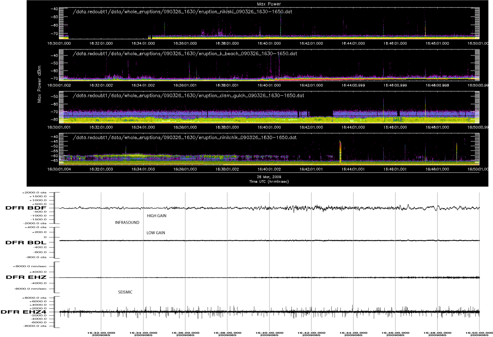Click the "16:42:00.000" bottom time label
Viewport: 493px width, 337px height.
coord(311,332)
